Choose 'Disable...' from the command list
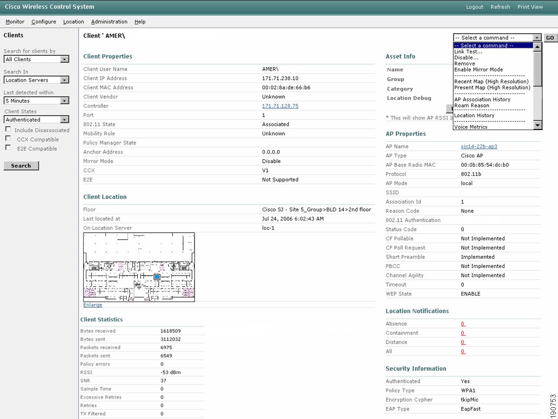 pos(466,58)
